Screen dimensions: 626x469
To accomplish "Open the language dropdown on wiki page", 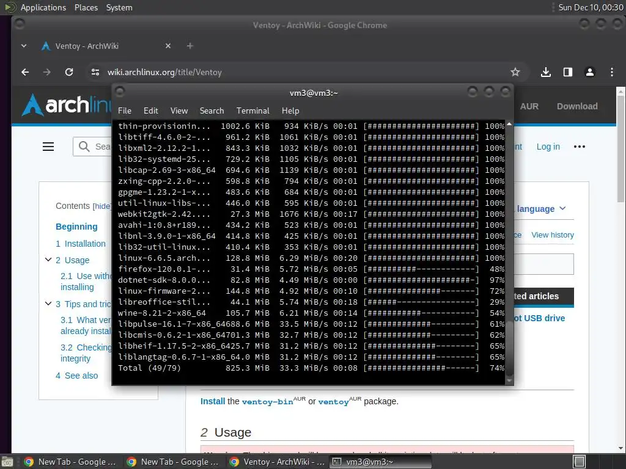I will (541, 209).
